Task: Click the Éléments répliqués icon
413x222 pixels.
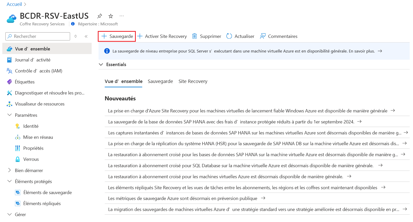Action: [18, 204]
